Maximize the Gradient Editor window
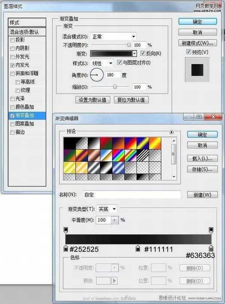 pos(199,117)
